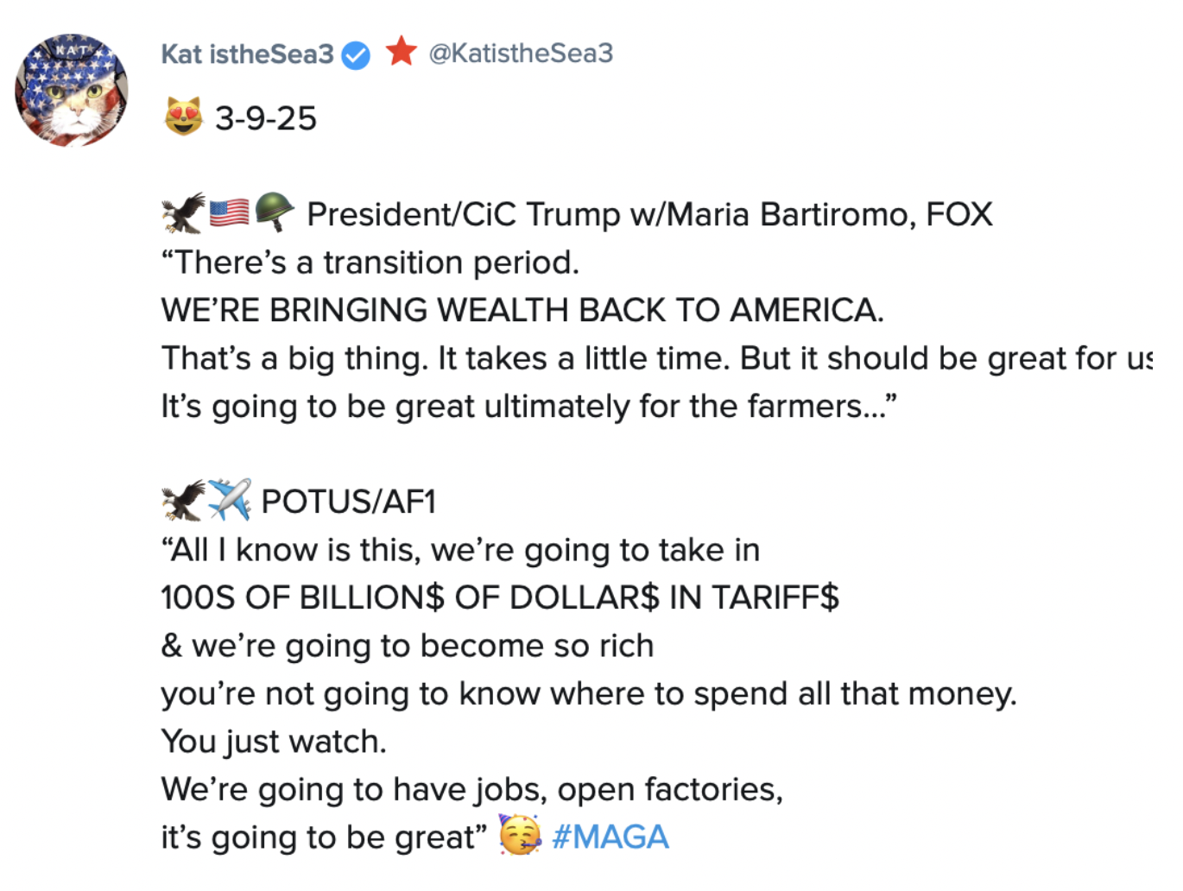This screenshot has height=891, width=1183.
Task: Visit the @KatistheSea3 handle link
Action: pyautogui.click(x=521, y=54)
